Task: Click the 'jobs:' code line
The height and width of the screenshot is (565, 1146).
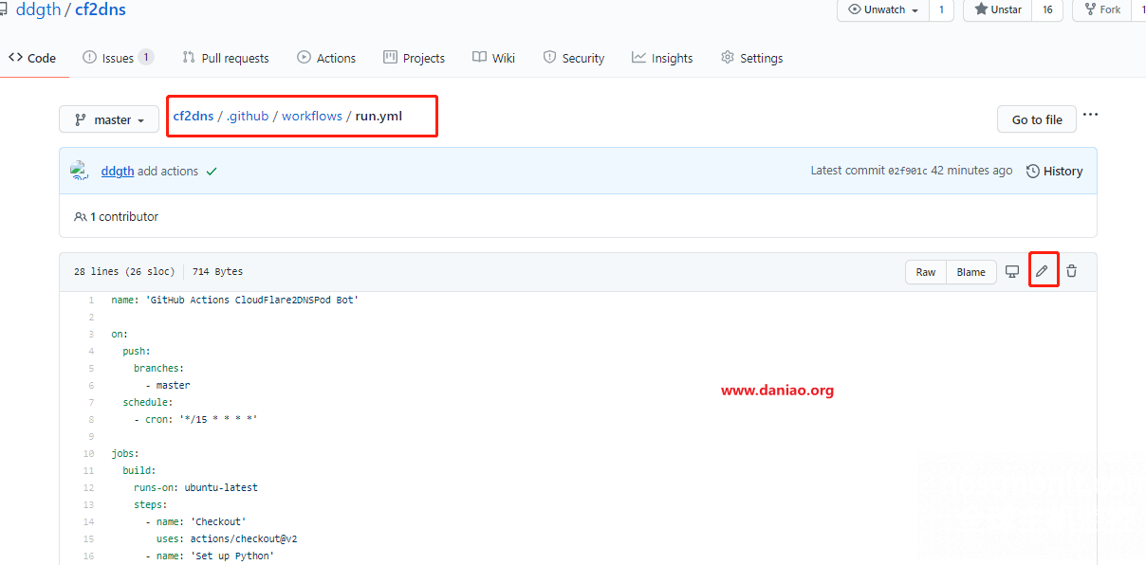Action: 125,454
